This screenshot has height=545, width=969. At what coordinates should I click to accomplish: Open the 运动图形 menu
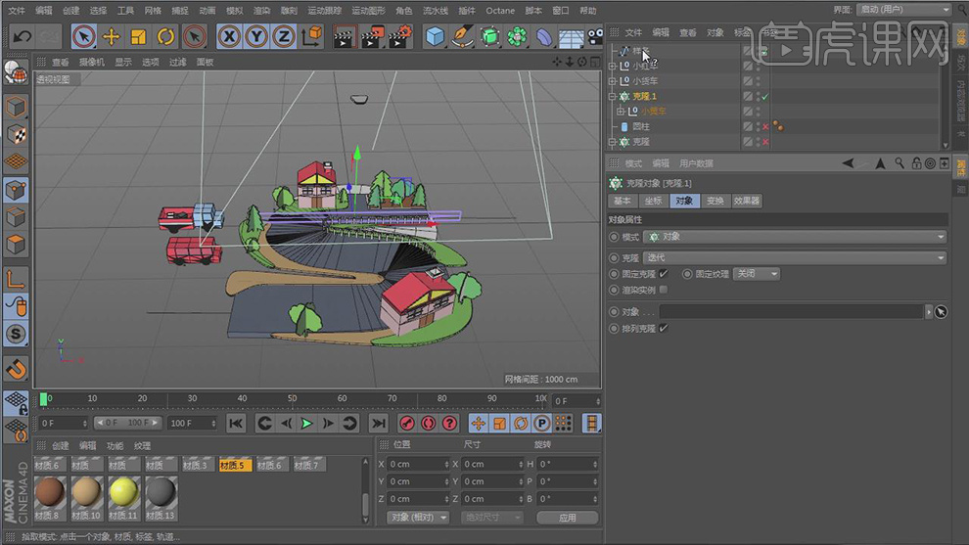tap(368, 11)
